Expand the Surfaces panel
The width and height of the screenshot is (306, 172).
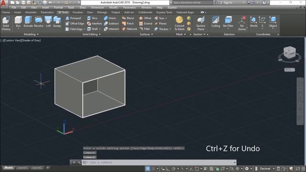[146, 34]
